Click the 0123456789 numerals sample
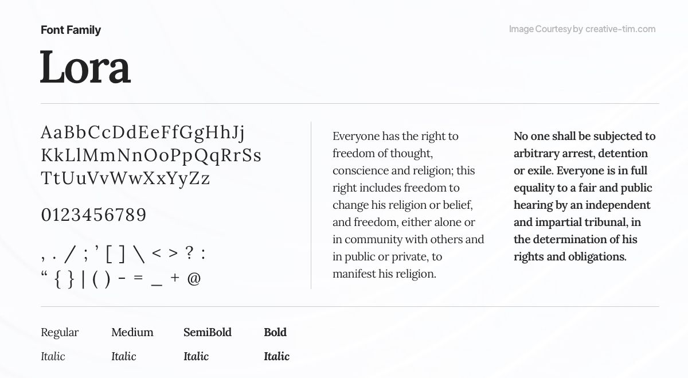Screen dimensions: 688x378 pos(93,215)
